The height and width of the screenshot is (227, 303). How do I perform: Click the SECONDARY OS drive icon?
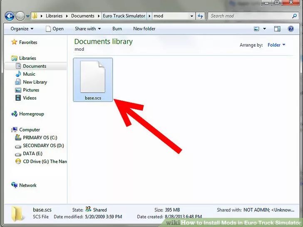pyautogui.click(x=18, y=146)
